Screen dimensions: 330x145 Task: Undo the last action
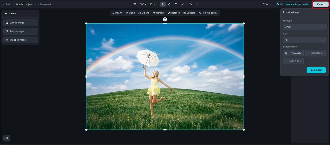(191, 4)
